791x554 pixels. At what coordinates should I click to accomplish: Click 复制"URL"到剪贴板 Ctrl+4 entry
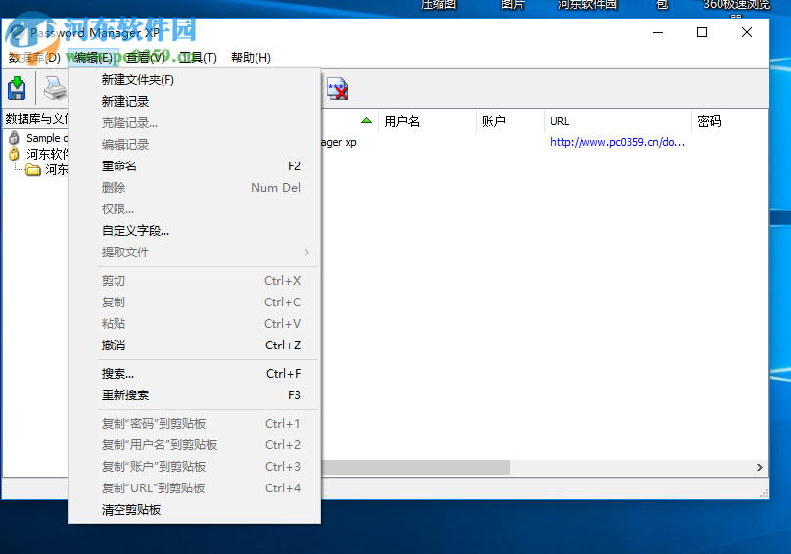(x=194, y=487)
